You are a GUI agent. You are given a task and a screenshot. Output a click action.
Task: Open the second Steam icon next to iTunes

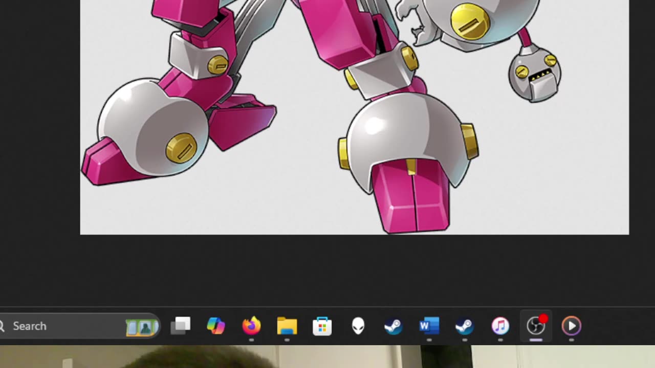pyautogui.click(x=465, y=326)
